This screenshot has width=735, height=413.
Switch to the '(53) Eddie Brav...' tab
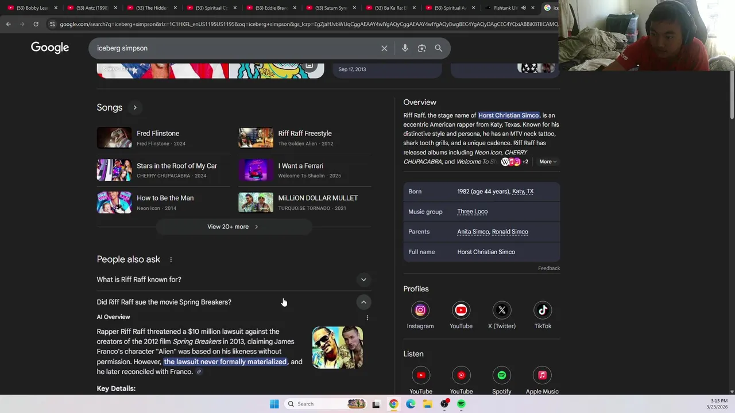pyautogui.click(x=271, y=8)
